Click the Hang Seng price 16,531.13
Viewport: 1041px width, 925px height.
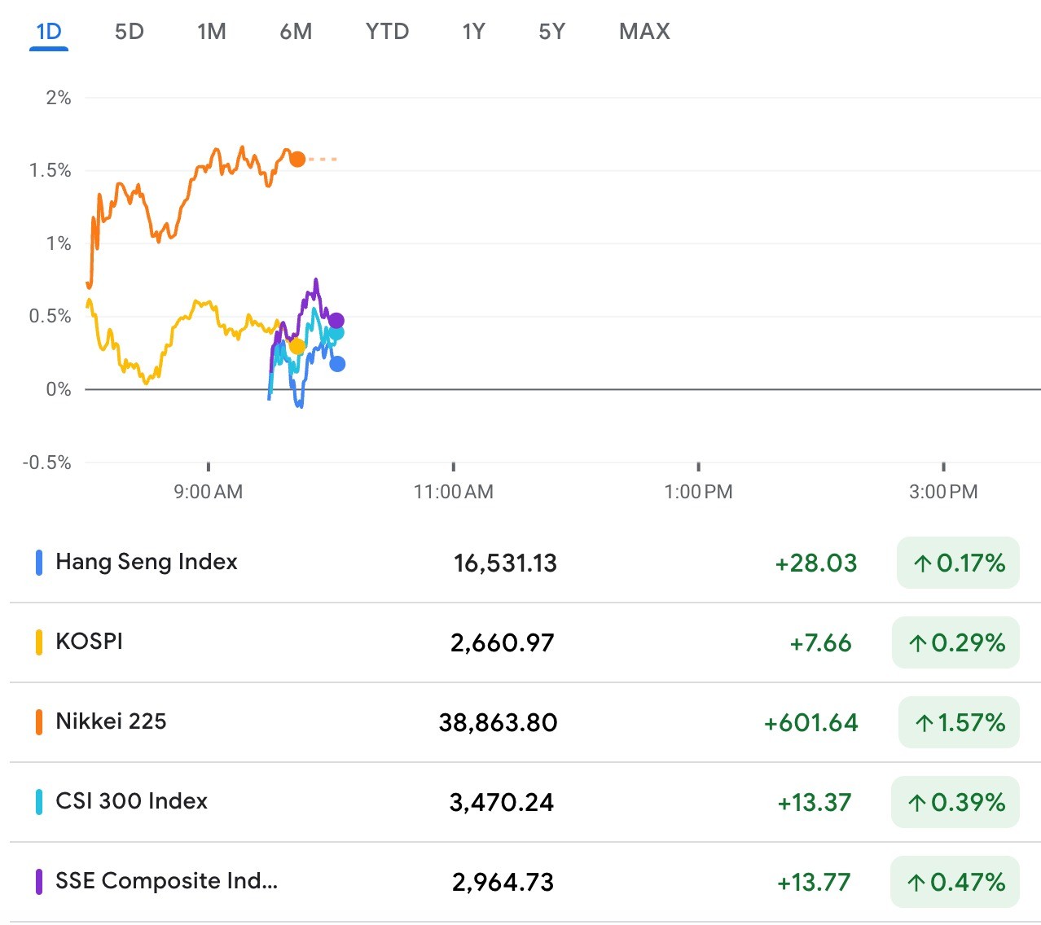click(505, 563)
